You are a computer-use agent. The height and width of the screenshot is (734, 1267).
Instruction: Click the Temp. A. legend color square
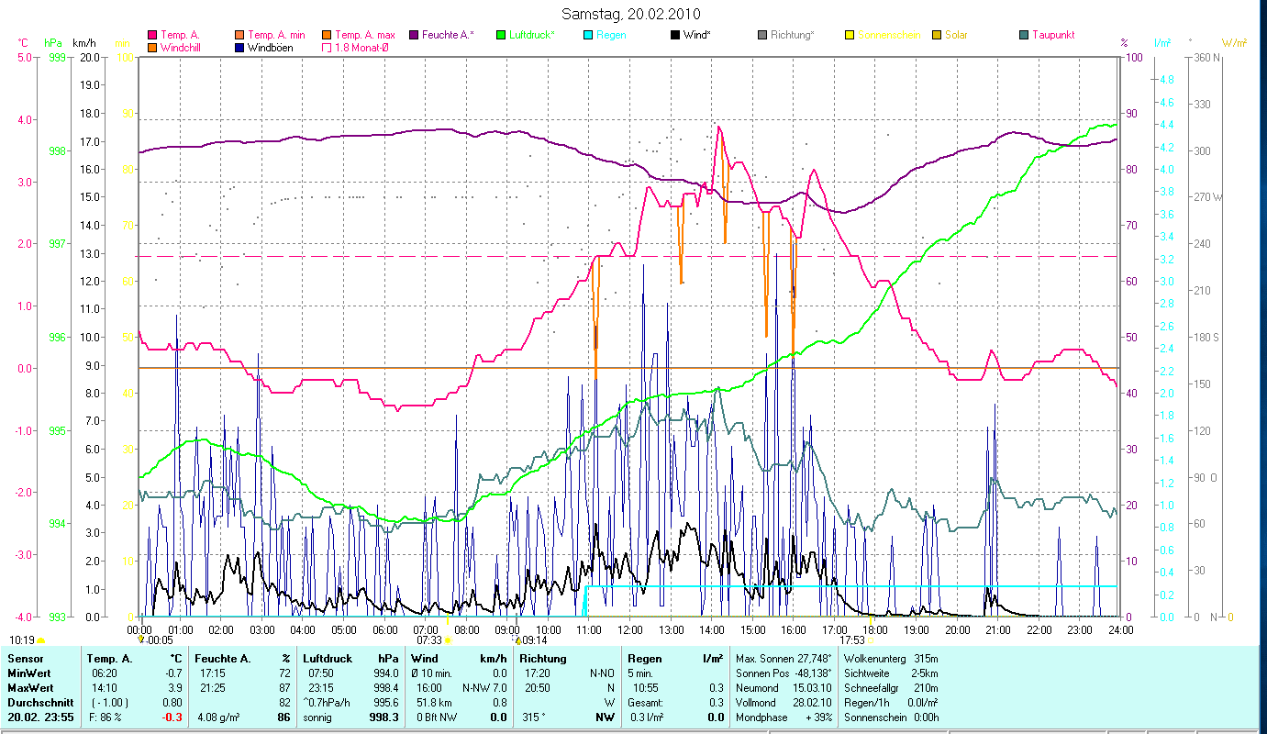coord(151,36)
